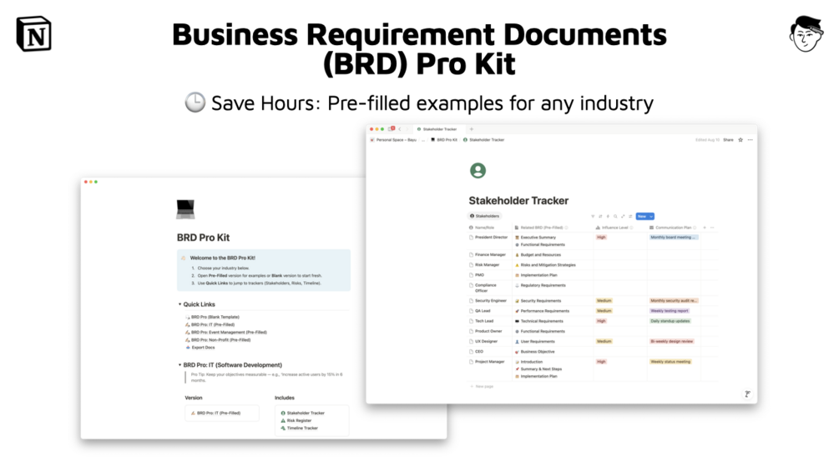Click the Share button
The height and width of the screenshot is (471, 839).
coord(728,140)
